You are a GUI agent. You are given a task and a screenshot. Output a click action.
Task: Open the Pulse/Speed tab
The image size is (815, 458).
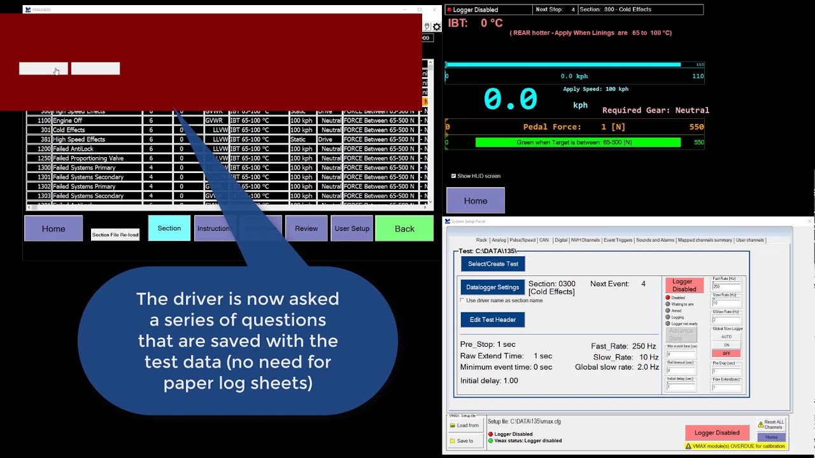click(522, 240)
